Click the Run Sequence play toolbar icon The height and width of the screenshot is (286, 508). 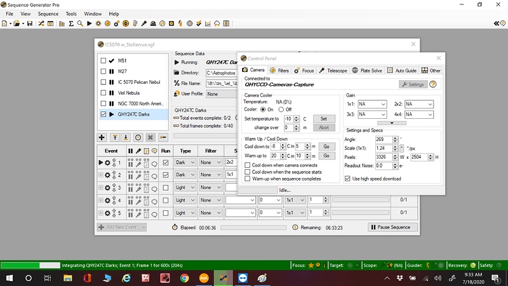[x=89, y=24]
